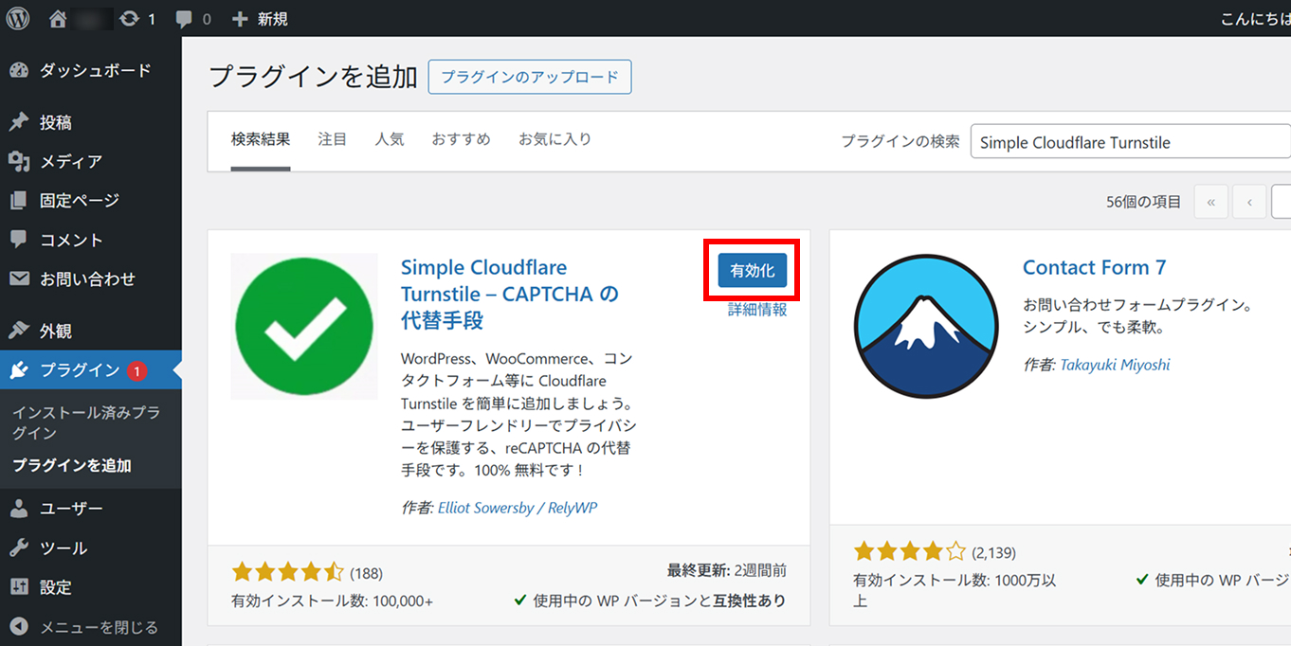The image size is (1291, 646).
Task: Click the プラグインの検索 input field
Action: click(x=1131, y=142)
